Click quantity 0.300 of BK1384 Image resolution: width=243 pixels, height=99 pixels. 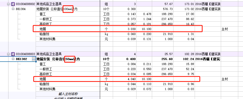coord(125,9)
